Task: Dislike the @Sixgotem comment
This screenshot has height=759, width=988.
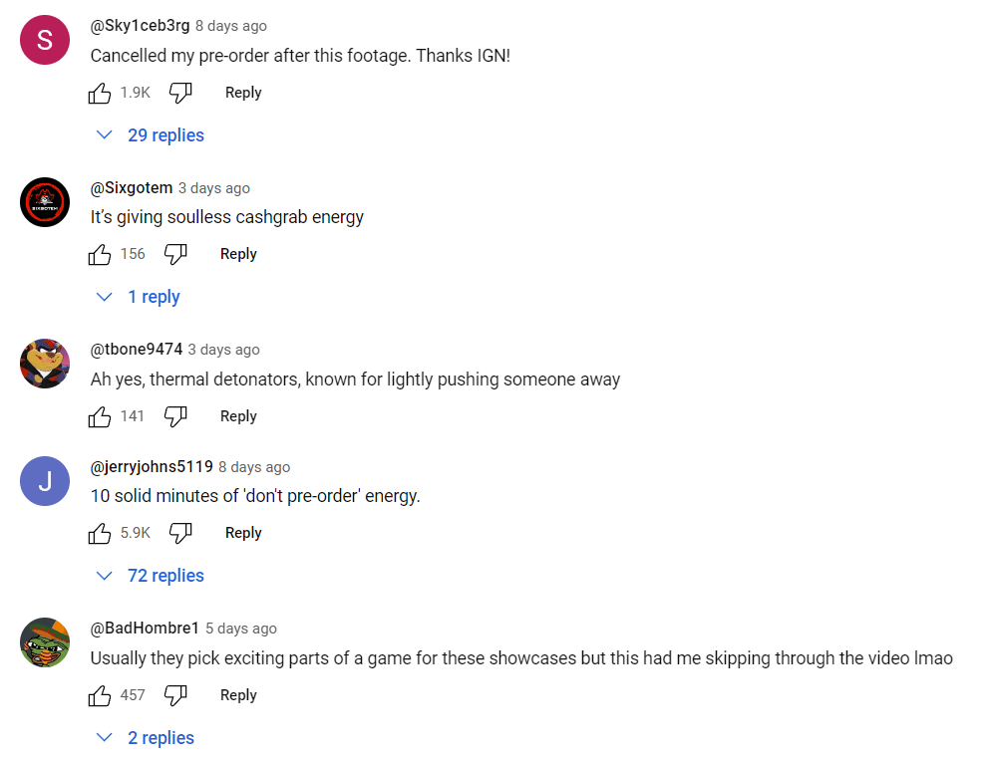Action: [x=175, y=255]
